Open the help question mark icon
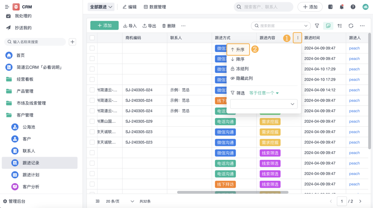 353,7
